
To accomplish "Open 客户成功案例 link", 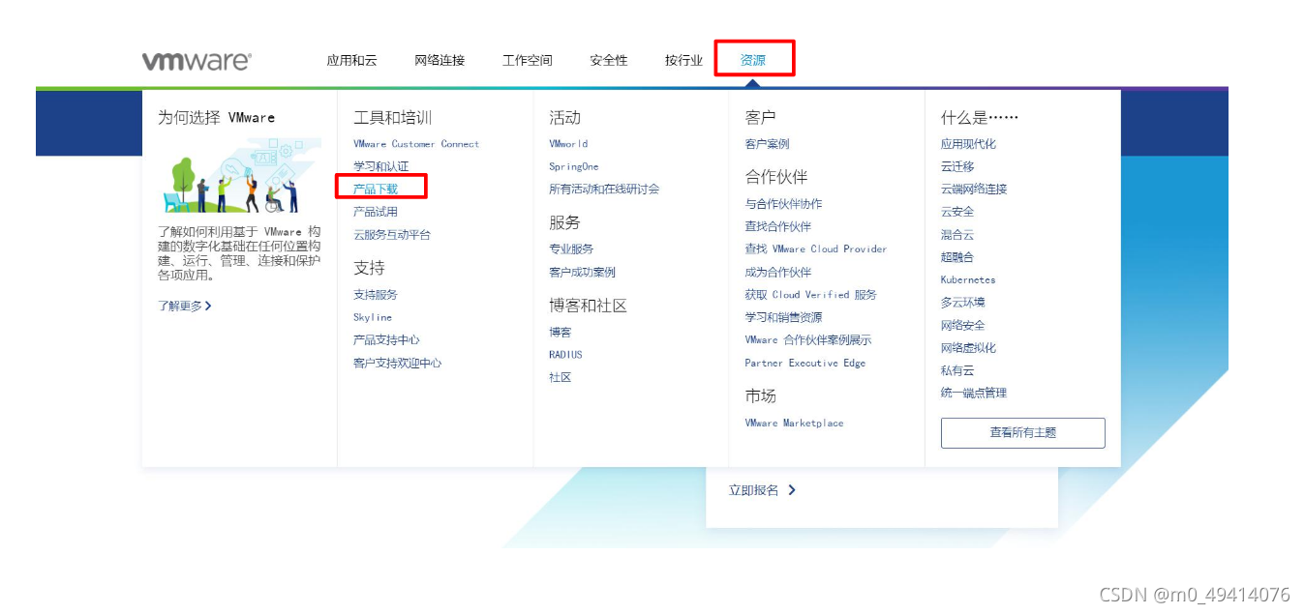I will (582, 272).
